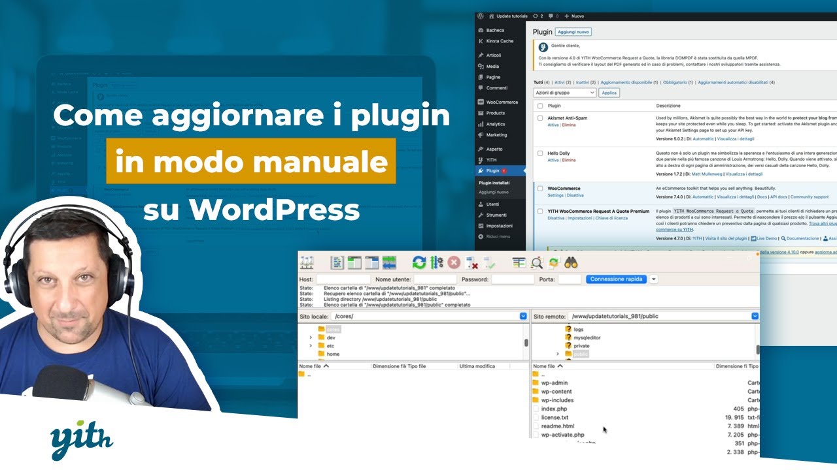Sort remote list by Nome file

click(x=548, y=366)
